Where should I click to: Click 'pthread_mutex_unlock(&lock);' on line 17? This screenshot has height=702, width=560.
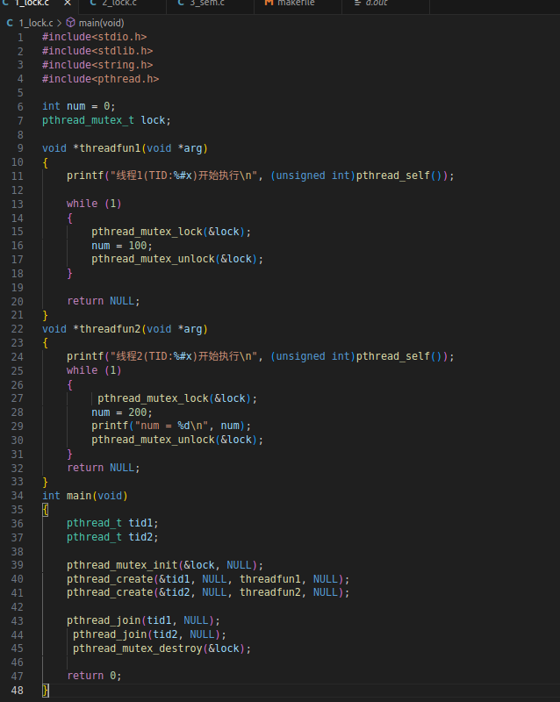point(177,259)
